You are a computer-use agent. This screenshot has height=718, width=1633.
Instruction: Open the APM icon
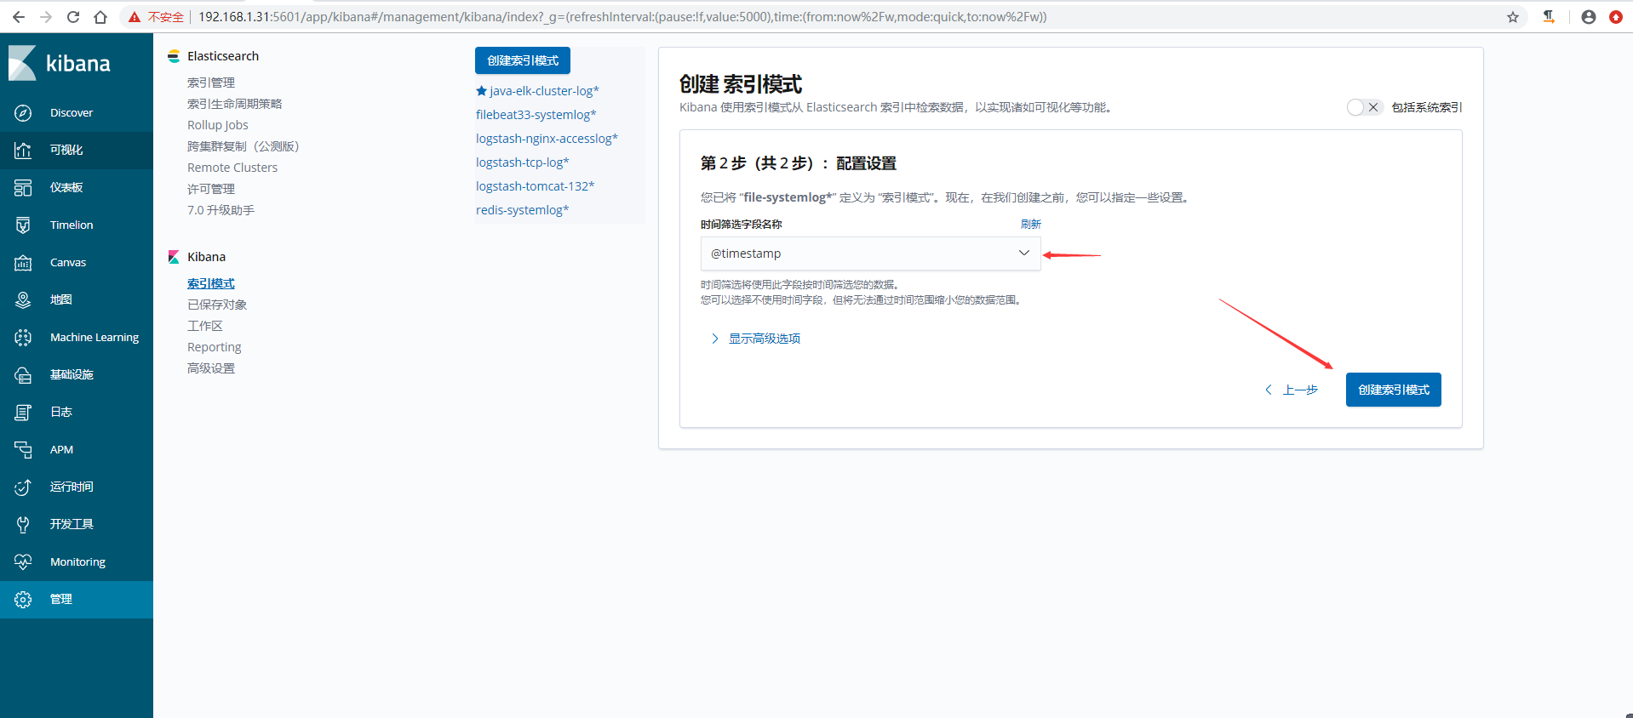click(x=23, y=449)
